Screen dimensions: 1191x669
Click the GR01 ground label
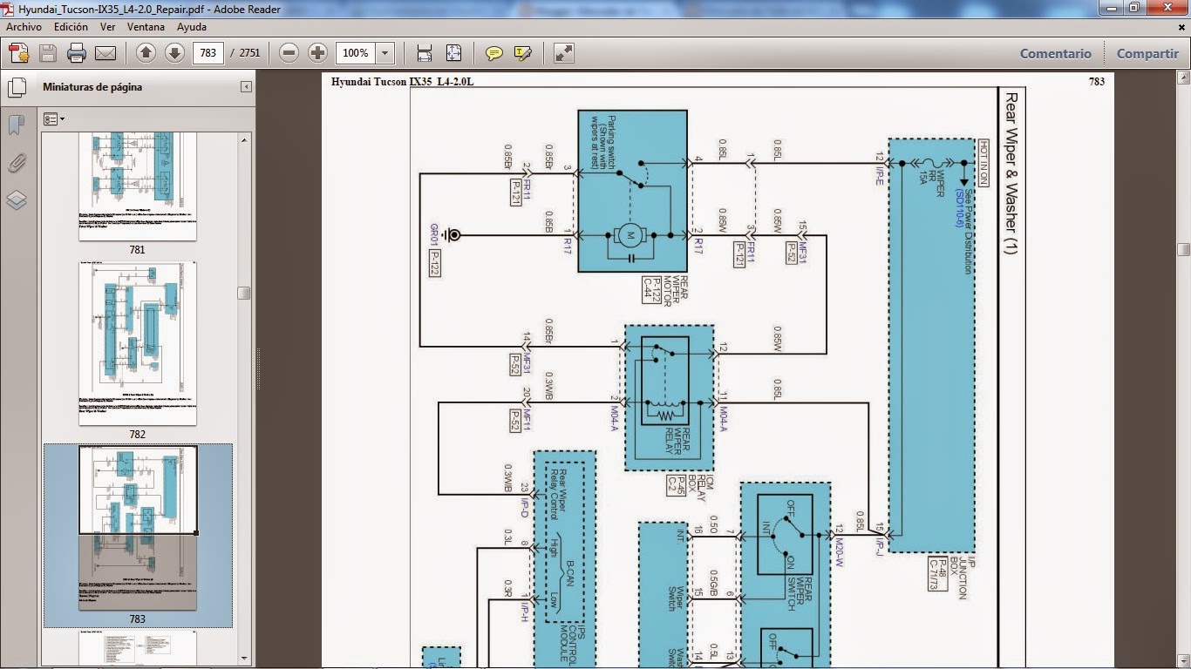(433, 235)
